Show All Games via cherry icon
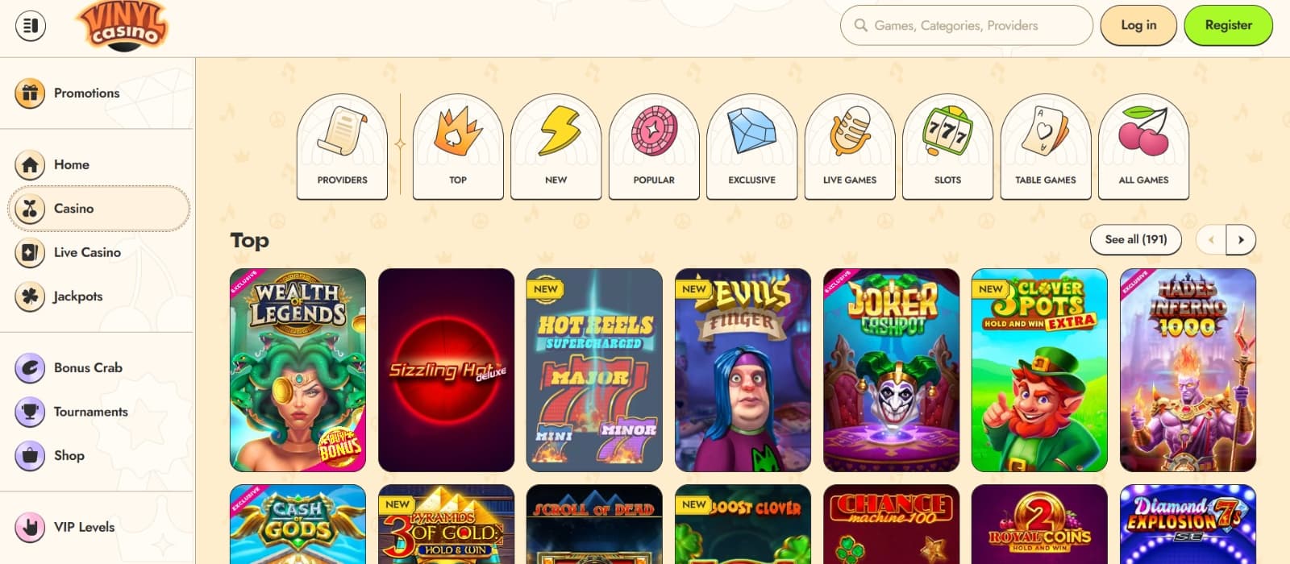This screenshot has height=564, width=1290. click(1144, 147)
